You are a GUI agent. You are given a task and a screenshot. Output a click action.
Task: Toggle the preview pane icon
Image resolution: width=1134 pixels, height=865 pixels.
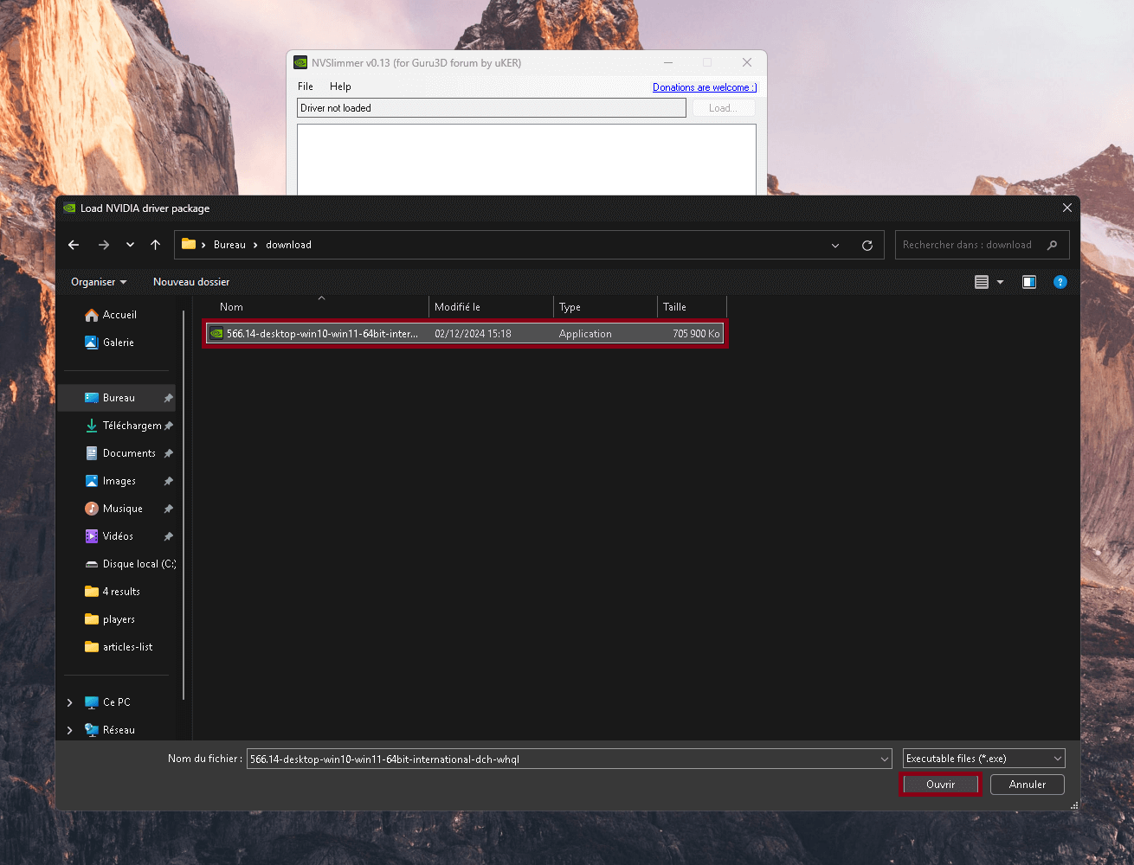tap(1028, 282)
